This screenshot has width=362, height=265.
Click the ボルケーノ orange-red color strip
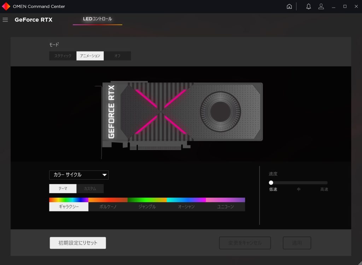point(108,200)
